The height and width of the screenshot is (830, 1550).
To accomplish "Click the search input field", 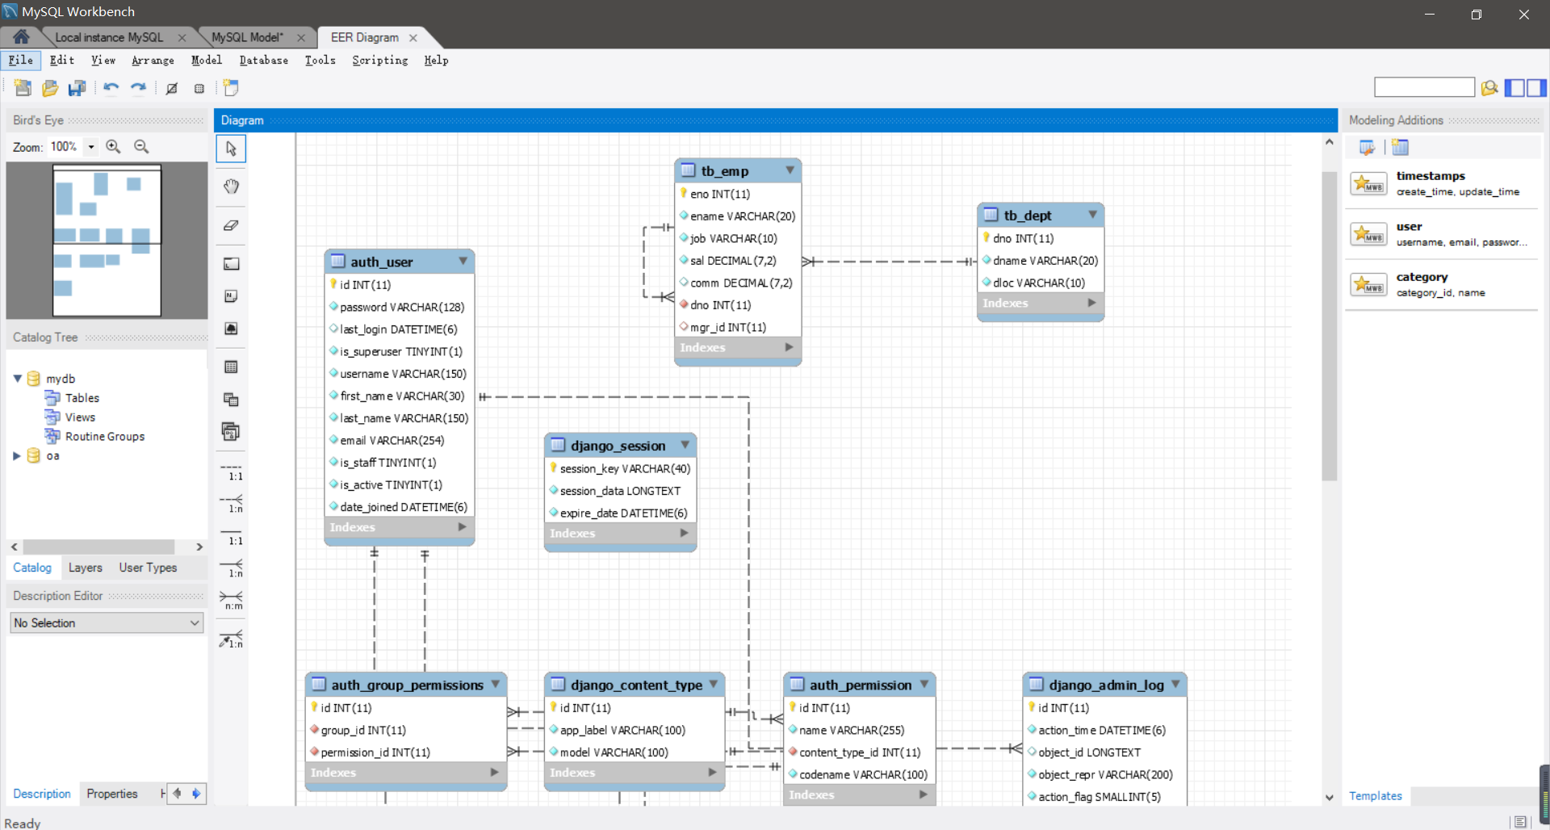I will pyautogui.click(x=1423, y=87).
